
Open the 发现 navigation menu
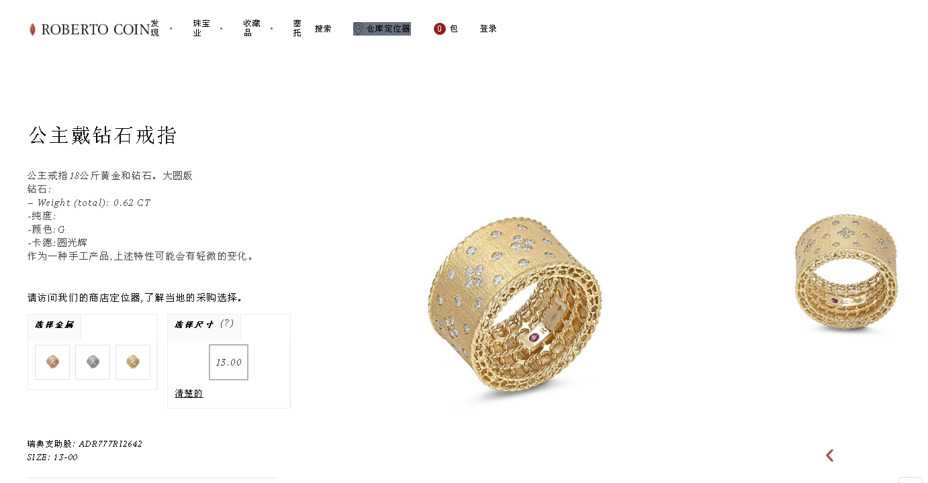pyautogui.click(x=155, y=28)
